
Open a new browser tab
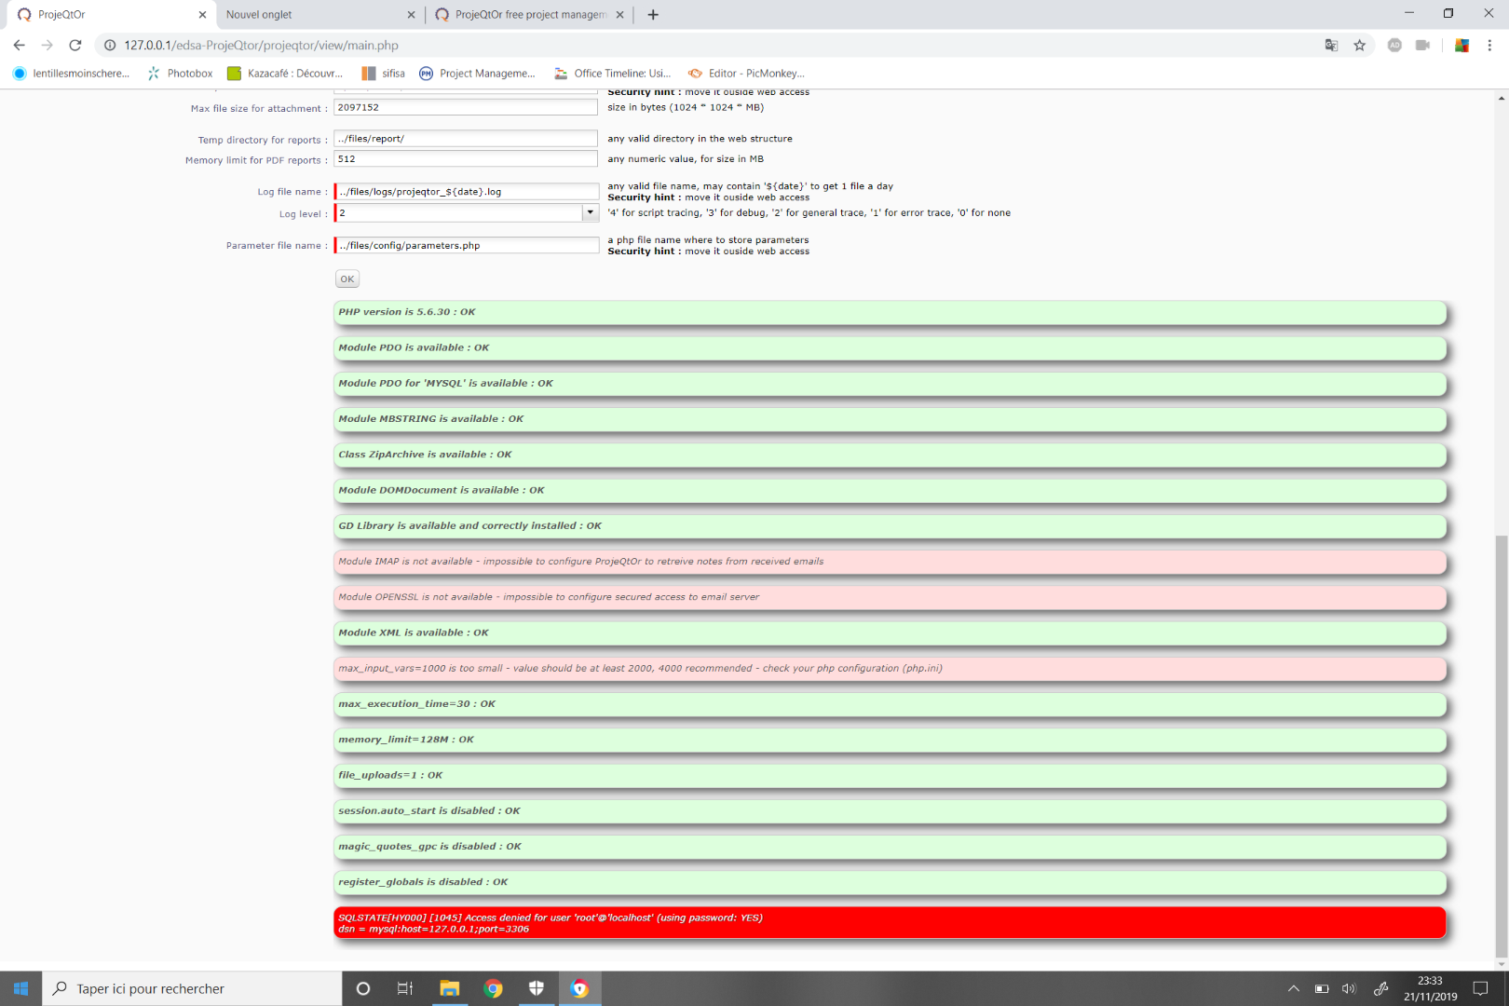(x=653, y=15)
